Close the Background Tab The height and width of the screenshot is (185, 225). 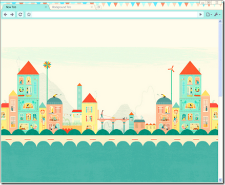coord(92,7)
